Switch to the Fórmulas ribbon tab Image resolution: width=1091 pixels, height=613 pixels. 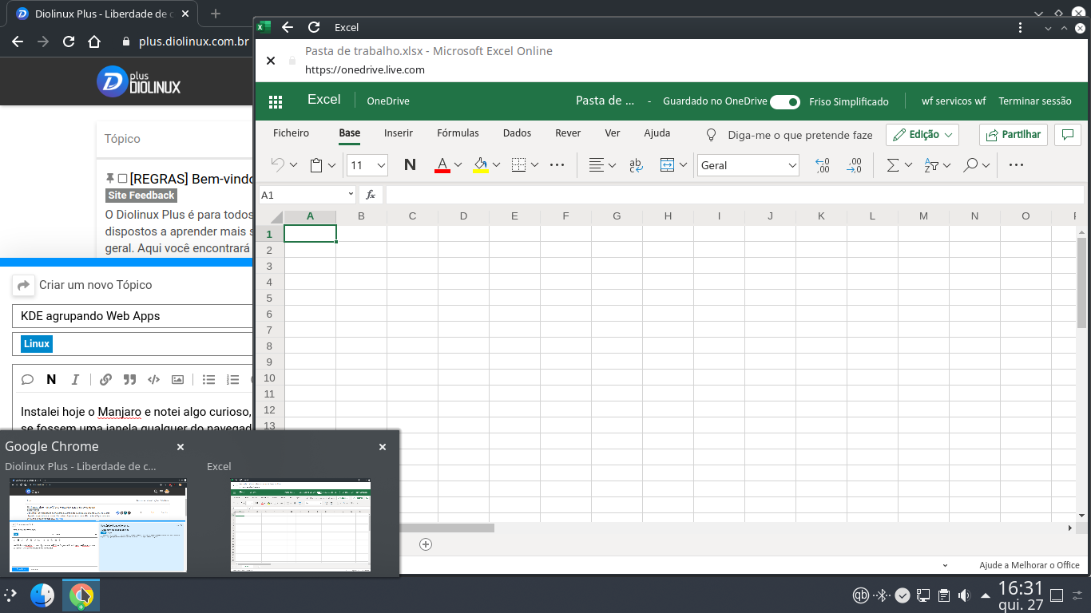point(458,133)
